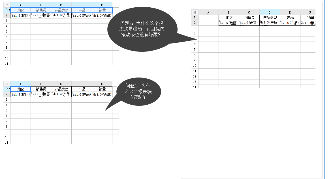This screenshot has width=331, height=179.
Task: Click row header 10 in top-left block
Action: click(x=7, y=59)
